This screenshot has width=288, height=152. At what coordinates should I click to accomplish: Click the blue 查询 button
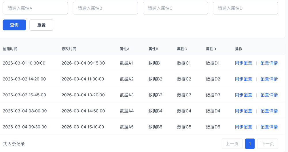click(14, 25)
